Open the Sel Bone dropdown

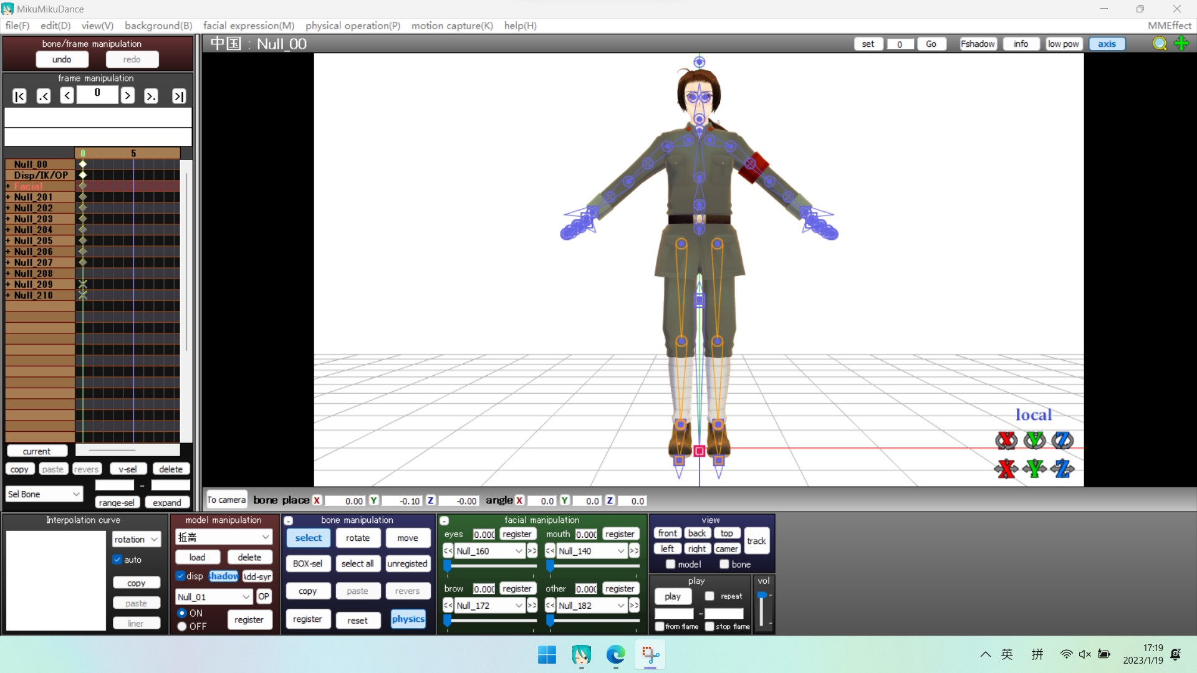click(x=44, y=494)
